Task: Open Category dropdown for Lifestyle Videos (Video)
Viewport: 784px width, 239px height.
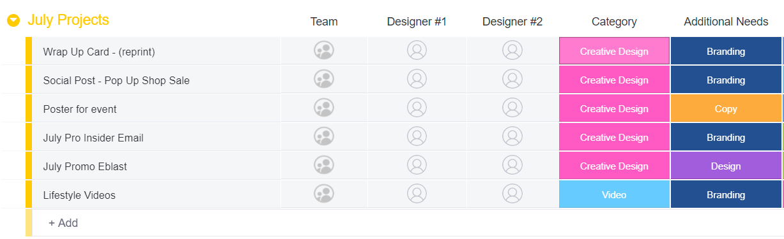Action: point(614,194)
